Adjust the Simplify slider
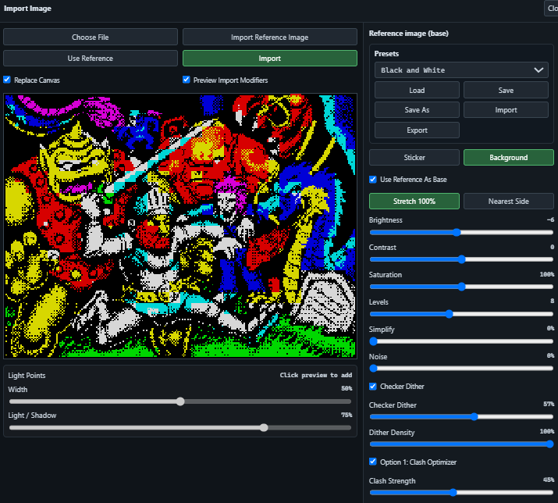 click(461, 341)
